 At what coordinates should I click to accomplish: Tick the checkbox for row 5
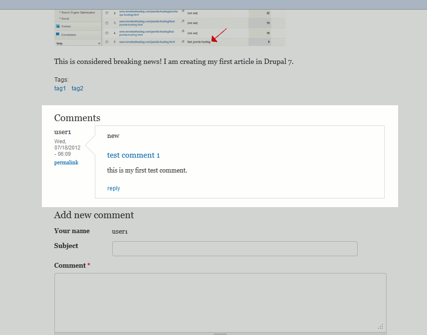coord(107,42)
